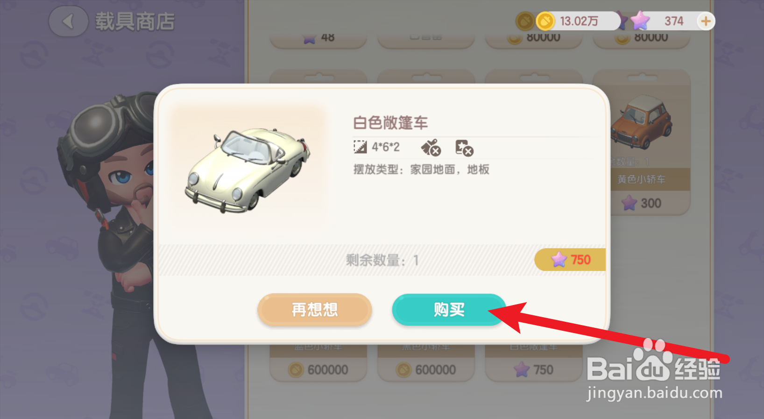Click the 13.02万 coin balance display

click(579, 21)
